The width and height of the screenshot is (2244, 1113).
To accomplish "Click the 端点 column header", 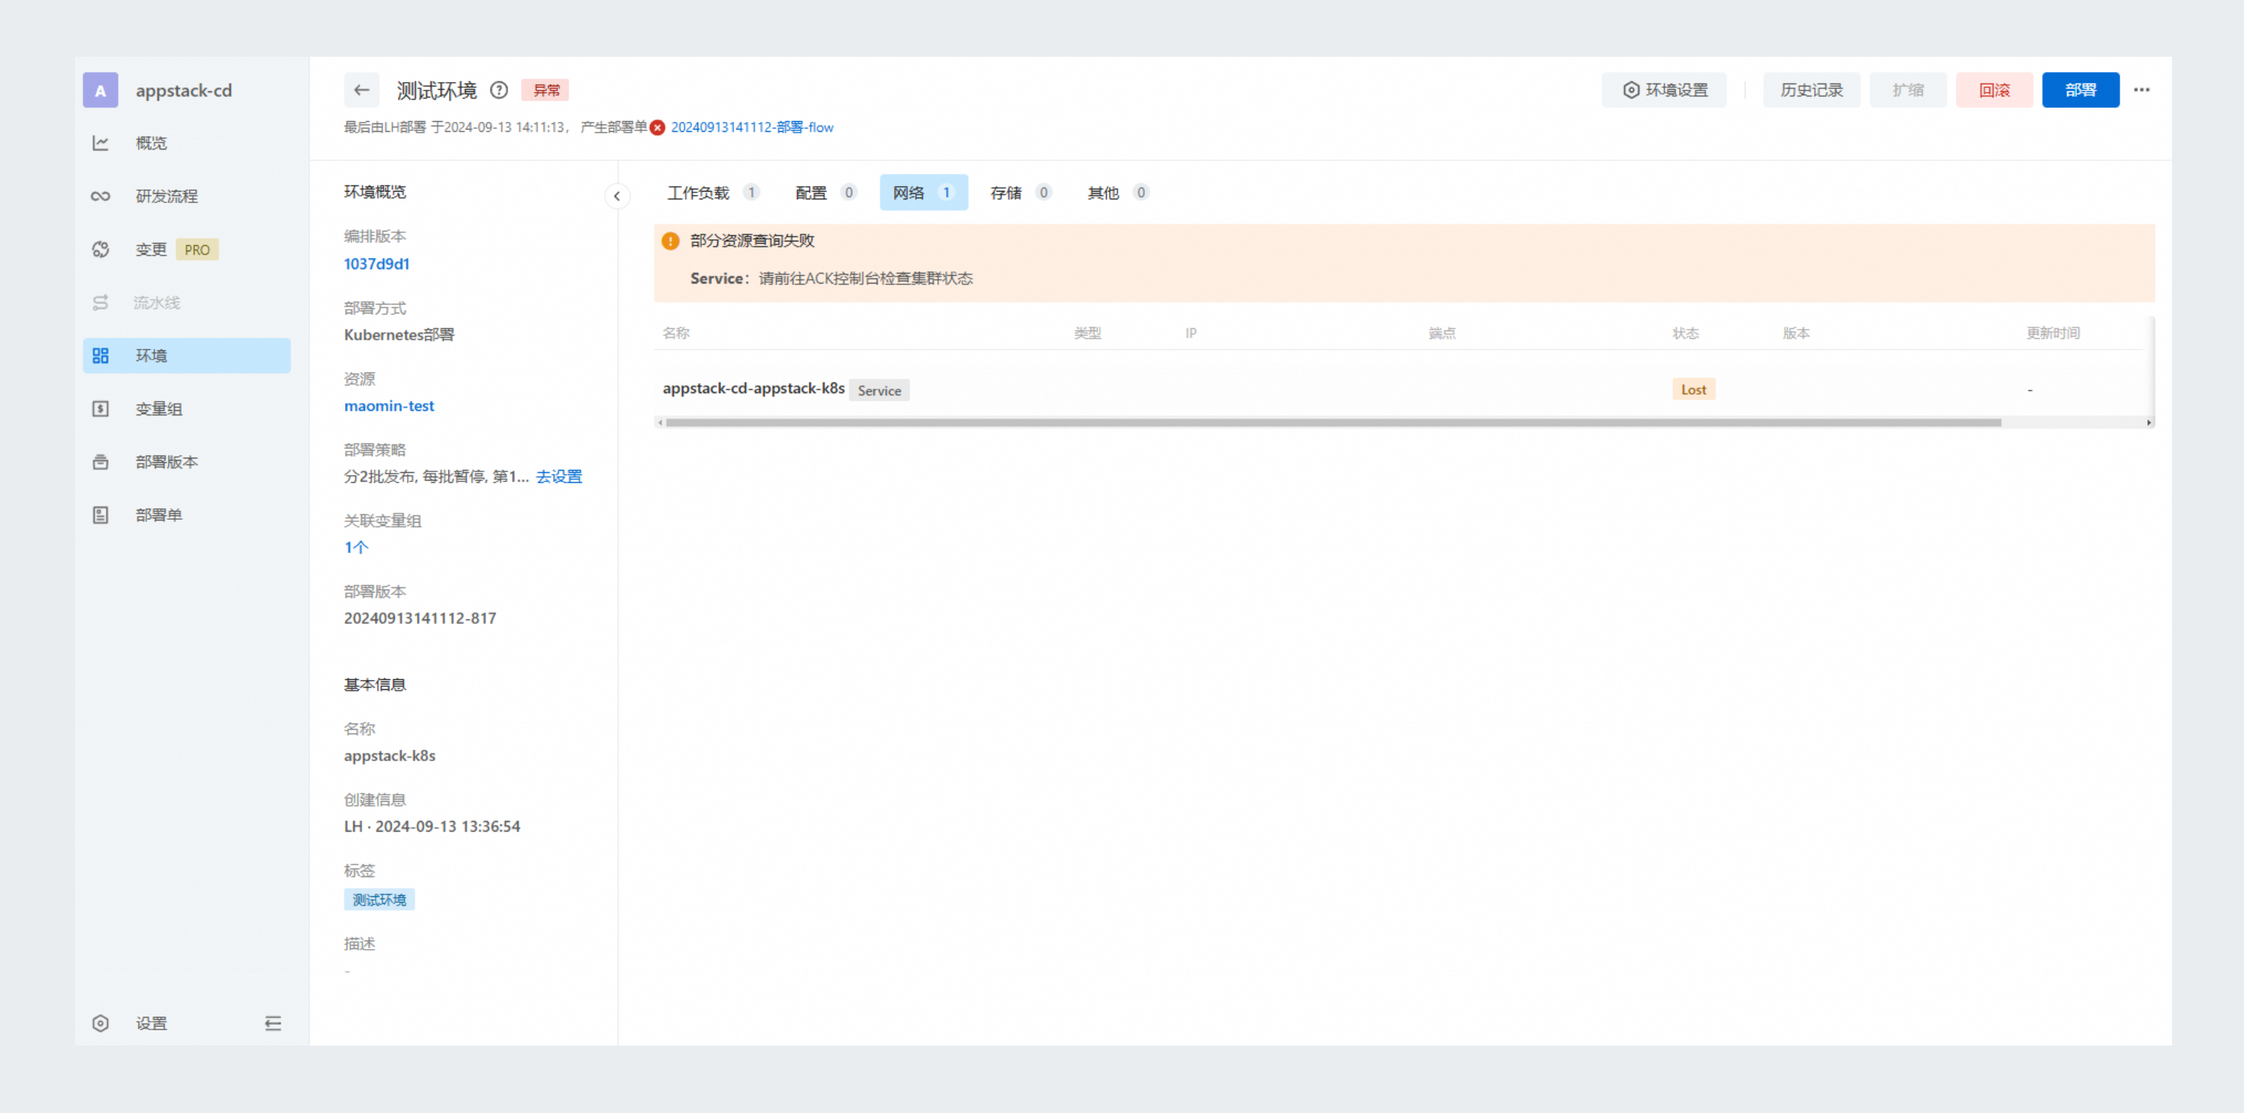I will pos(1442,333).
